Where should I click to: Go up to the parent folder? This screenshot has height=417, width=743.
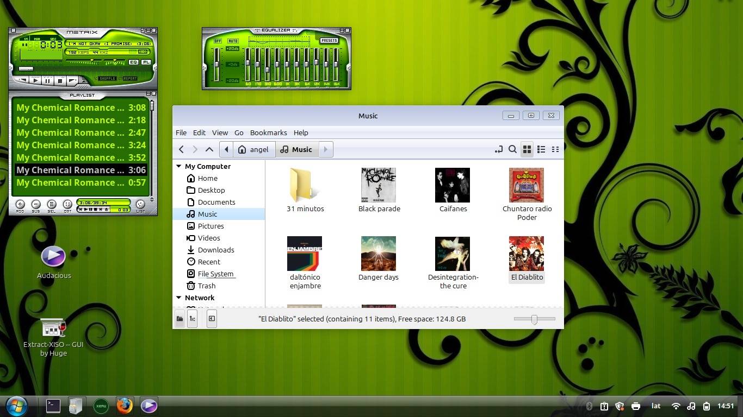coord(209,149)
